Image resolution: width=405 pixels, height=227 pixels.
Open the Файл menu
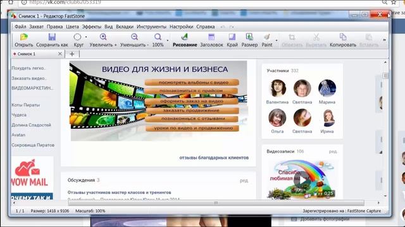[20, 26]
